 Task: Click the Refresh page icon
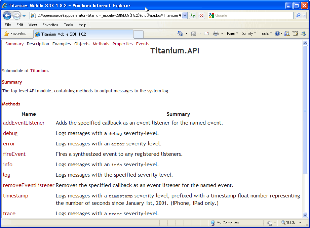tap(193, 15)
